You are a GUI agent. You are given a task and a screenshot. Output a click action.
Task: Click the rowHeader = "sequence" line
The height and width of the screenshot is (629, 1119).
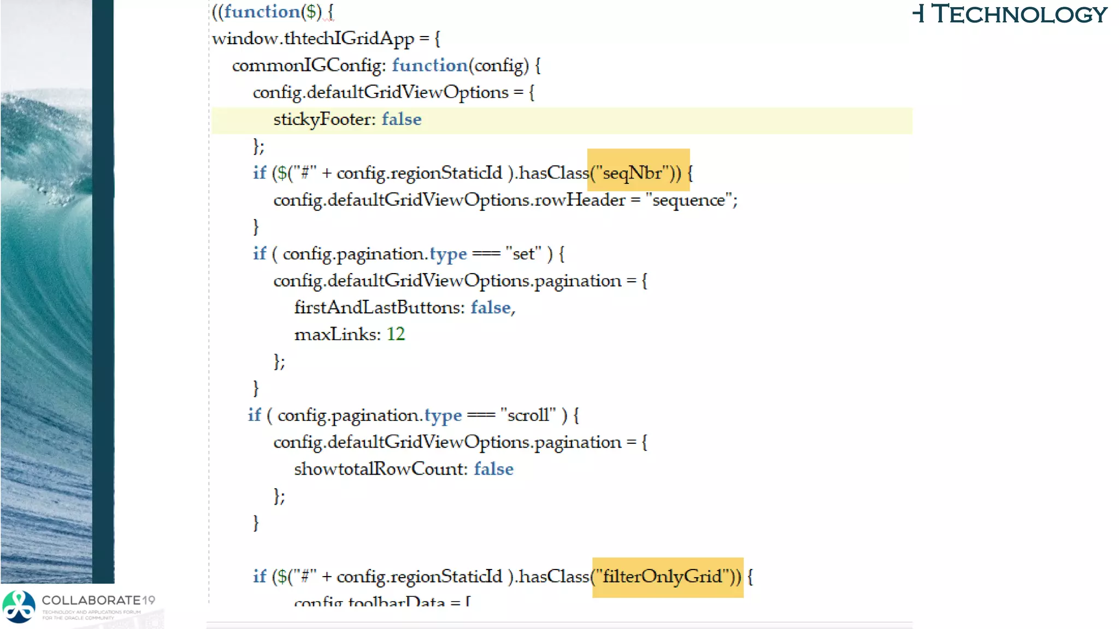pyautogui.click(x=505, y=200)
